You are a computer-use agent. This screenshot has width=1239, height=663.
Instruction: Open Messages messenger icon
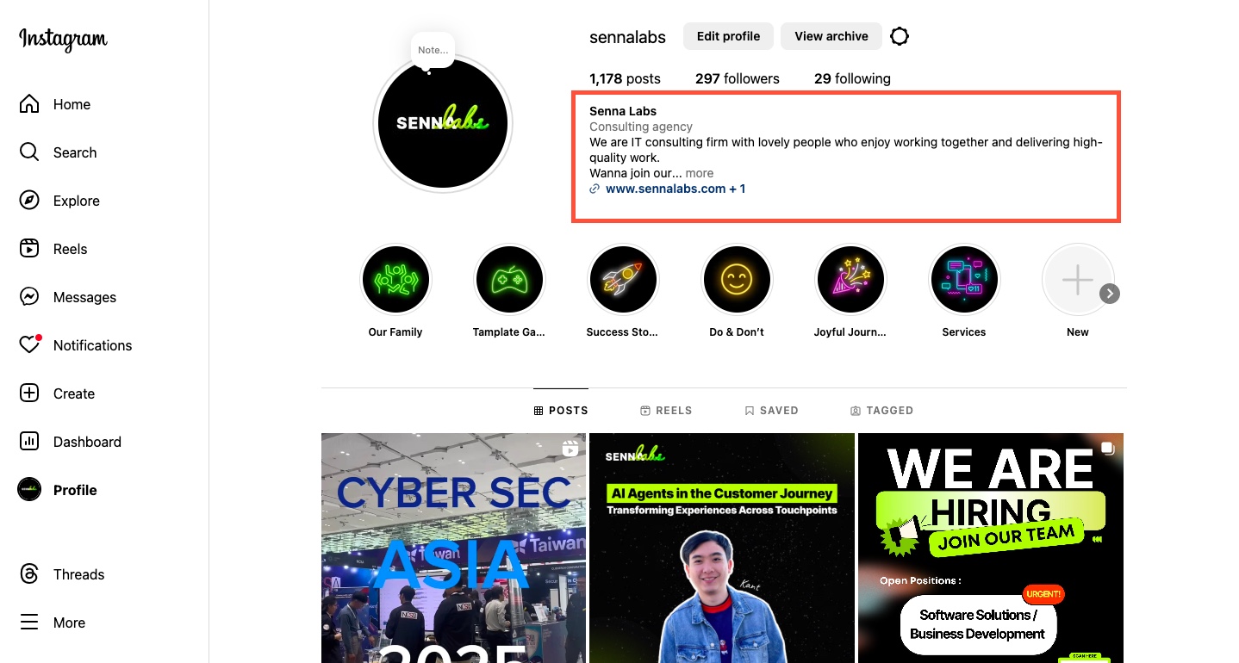click(x=29, y=297)
